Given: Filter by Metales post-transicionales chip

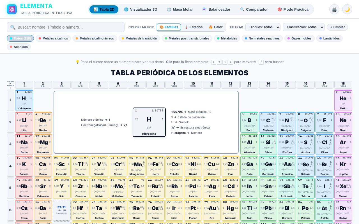Looking at the screenshot, I should (x=187, y=38).
